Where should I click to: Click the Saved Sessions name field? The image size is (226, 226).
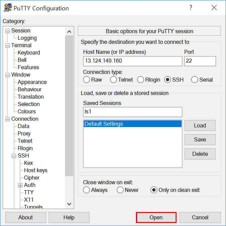click(x=133, y=112)
